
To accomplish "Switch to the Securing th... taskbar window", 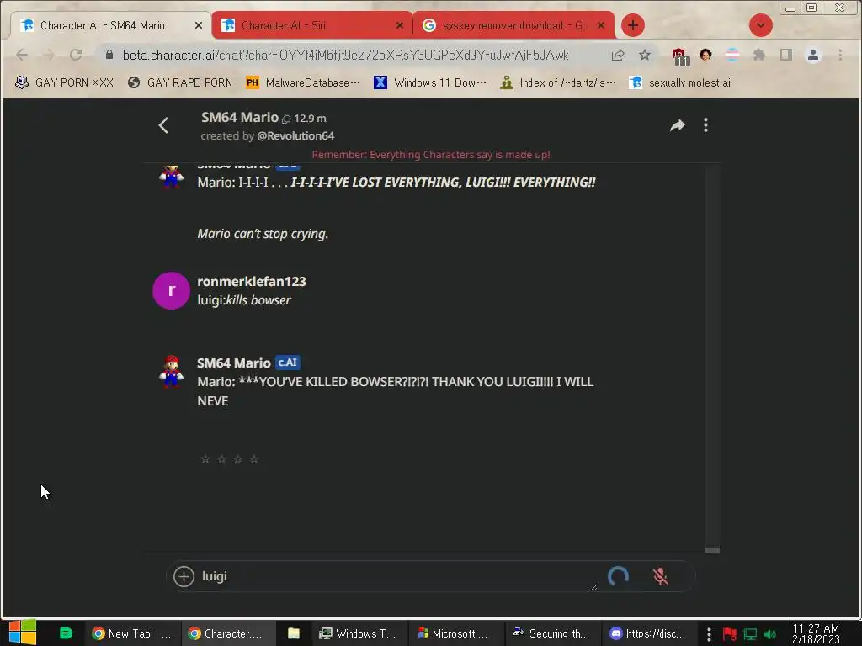I will 551,633.
